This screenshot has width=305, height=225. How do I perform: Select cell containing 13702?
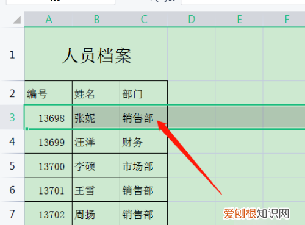48,213
